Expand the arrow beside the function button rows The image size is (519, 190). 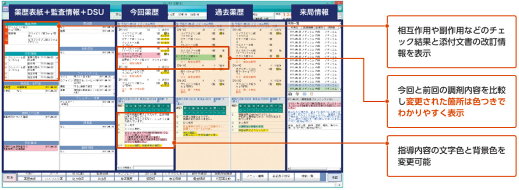tap(238, 179)
